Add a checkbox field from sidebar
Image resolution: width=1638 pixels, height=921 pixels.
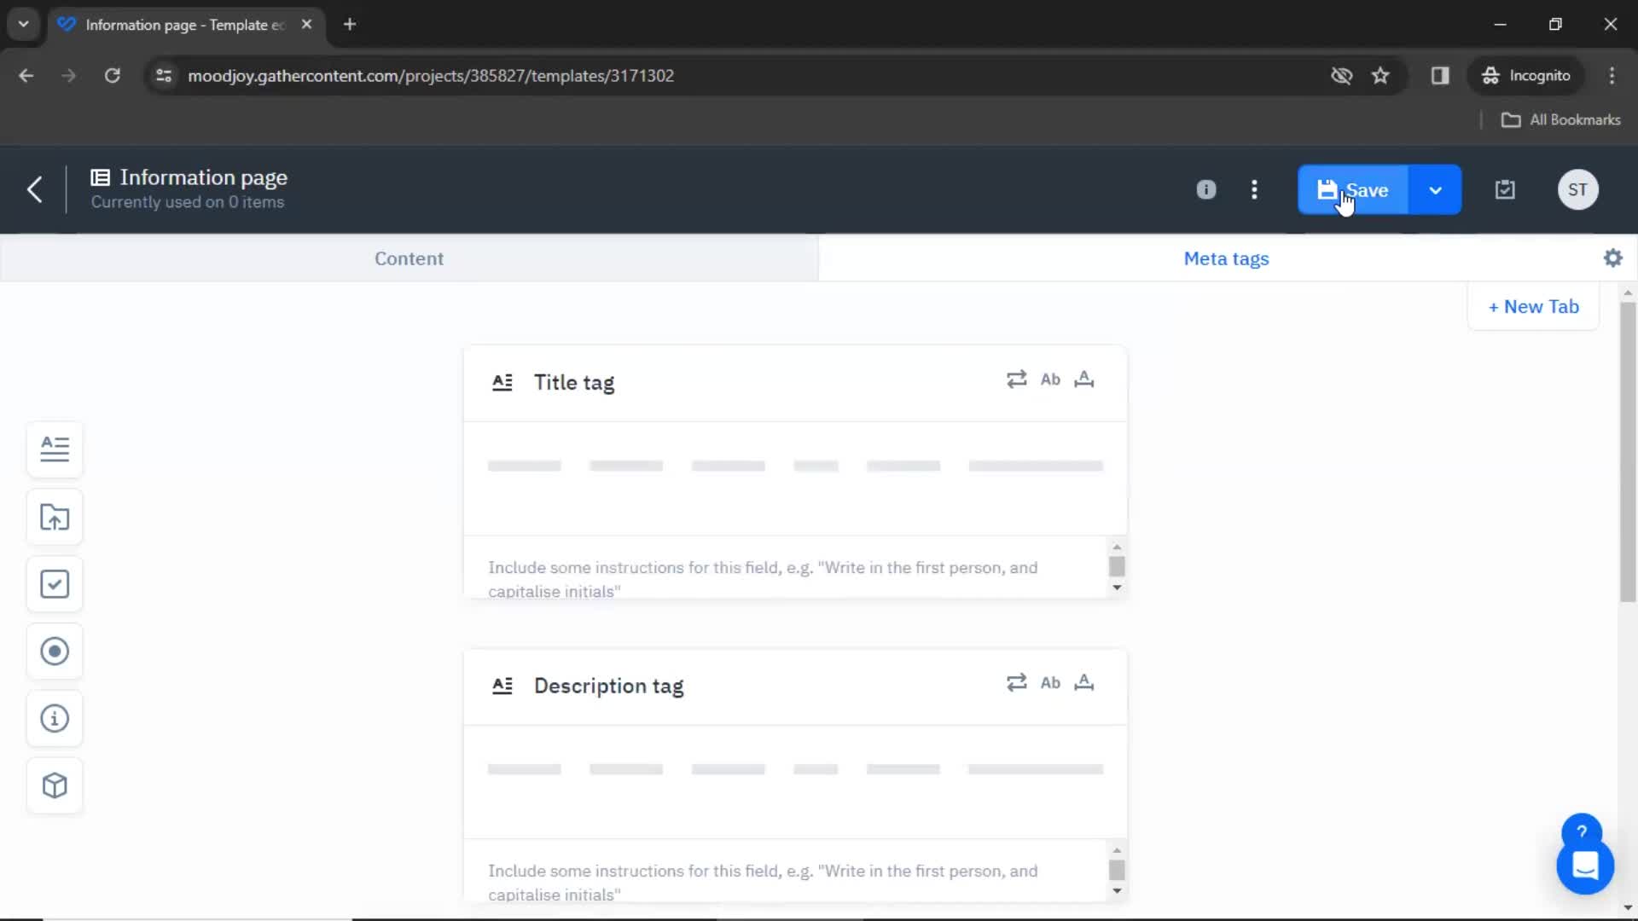coord(55,584)
